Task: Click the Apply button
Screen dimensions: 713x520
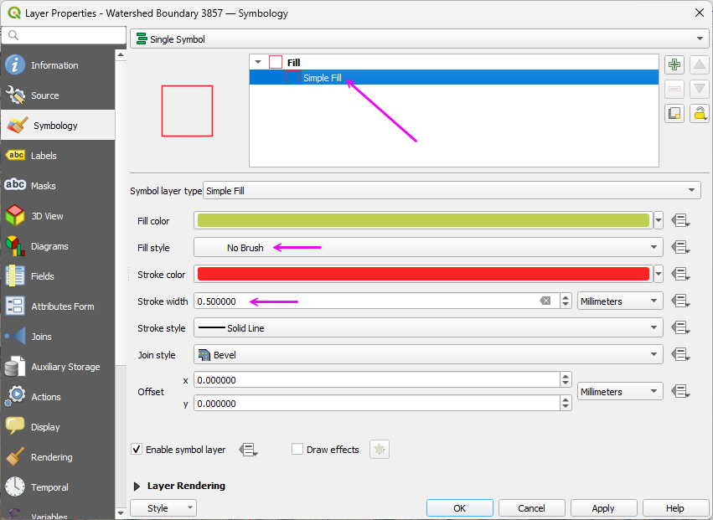Action: pos(603,508)
